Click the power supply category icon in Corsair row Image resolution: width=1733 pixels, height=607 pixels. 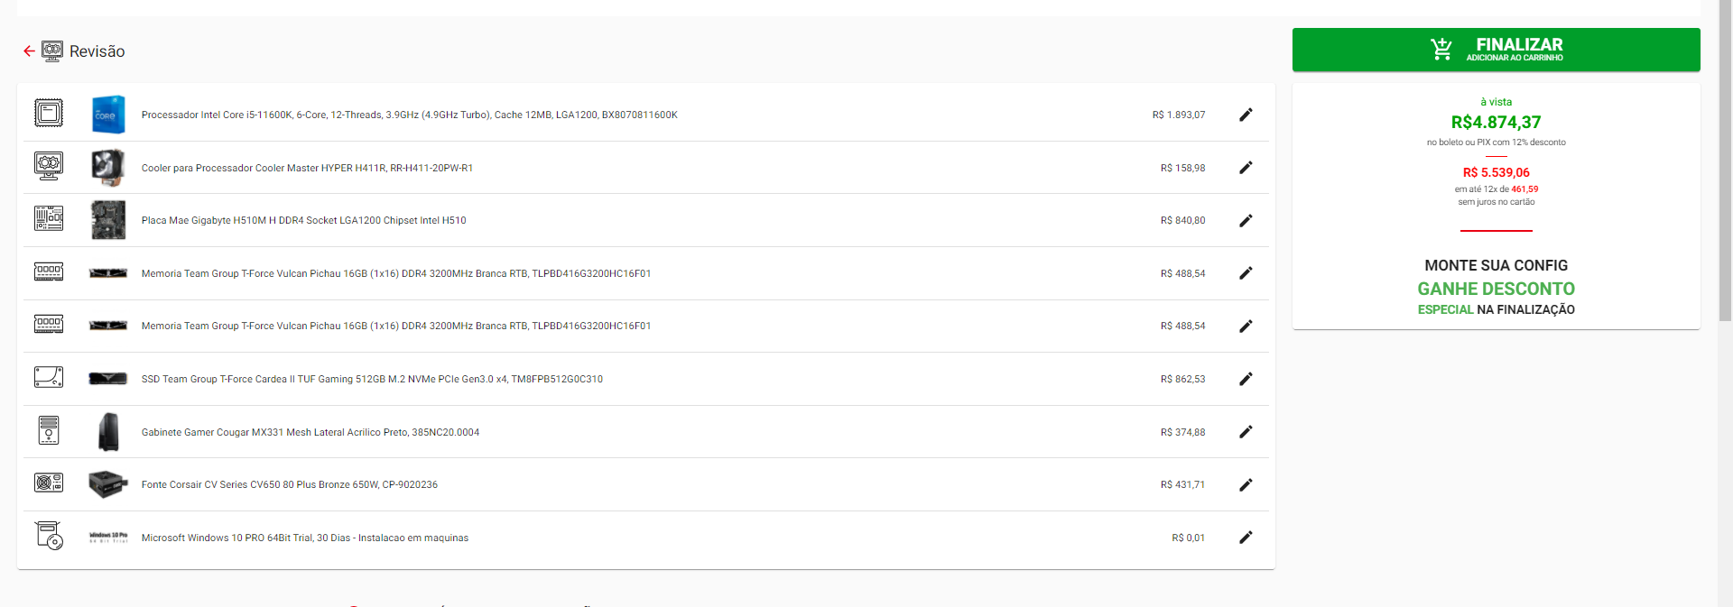pyautogui.click(x=49, y=483)
